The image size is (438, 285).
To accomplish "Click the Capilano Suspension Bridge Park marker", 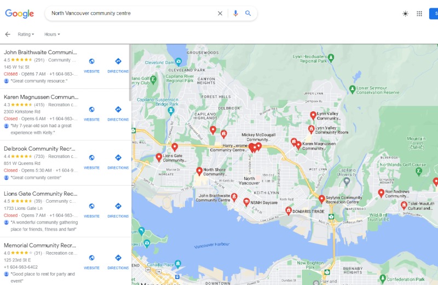I will click(171, 111).
